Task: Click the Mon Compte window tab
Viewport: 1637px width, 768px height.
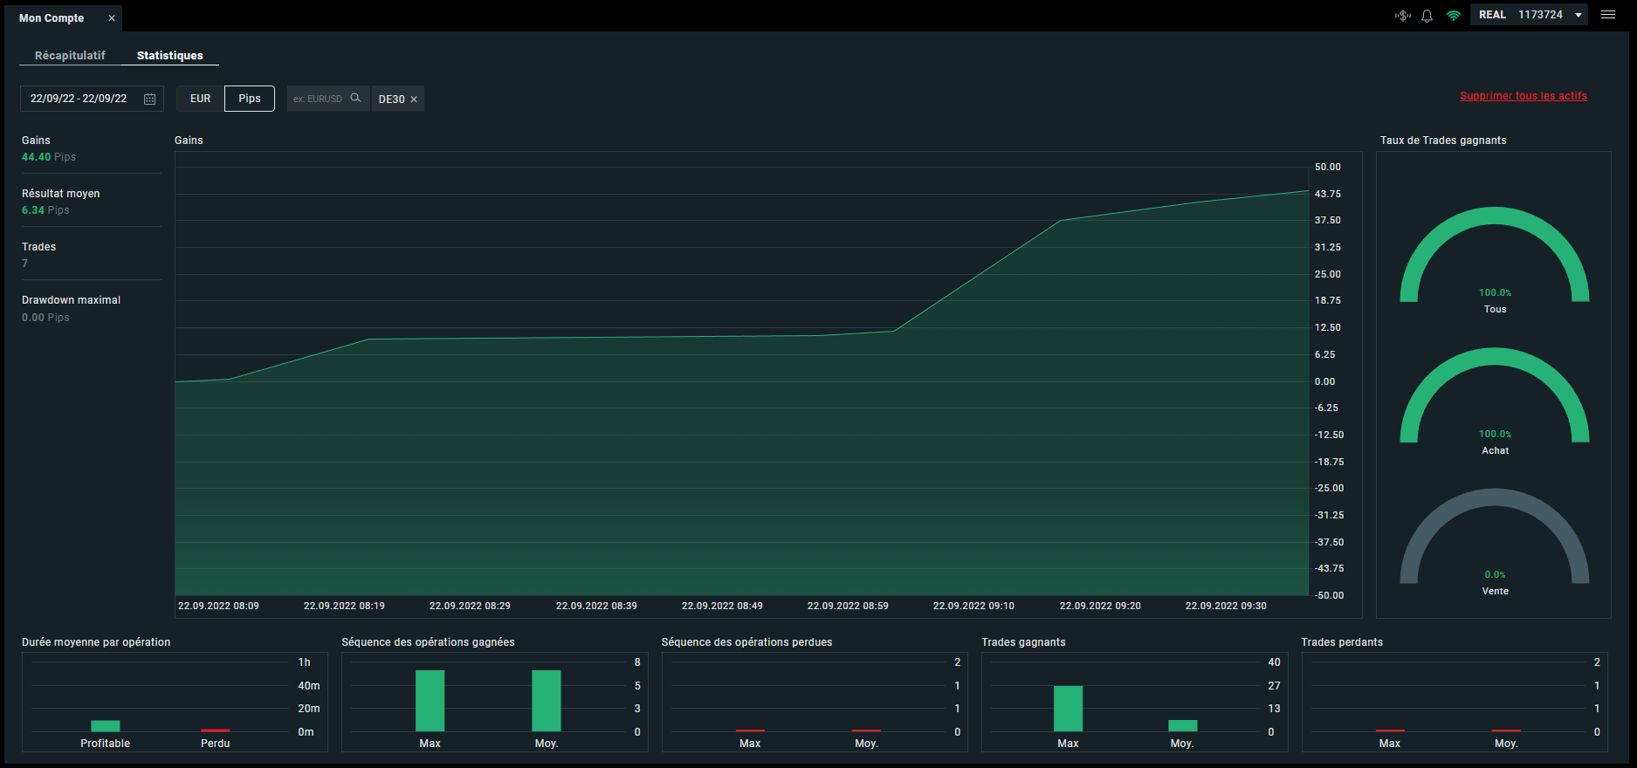Action: coord(52,18)
